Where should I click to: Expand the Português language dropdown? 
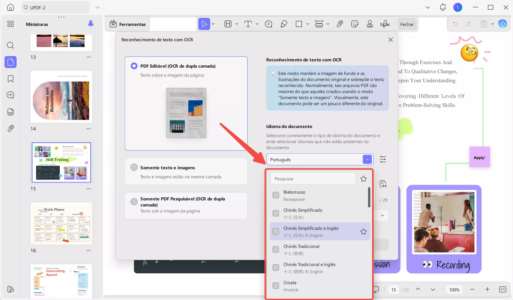point(367,159)
